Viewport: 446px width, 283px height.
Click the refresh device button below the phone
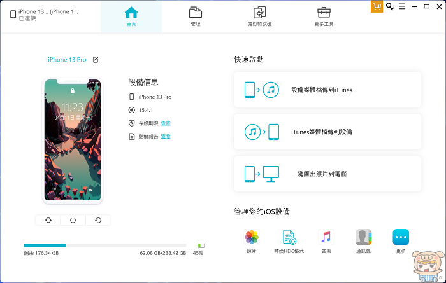point(48,220)
